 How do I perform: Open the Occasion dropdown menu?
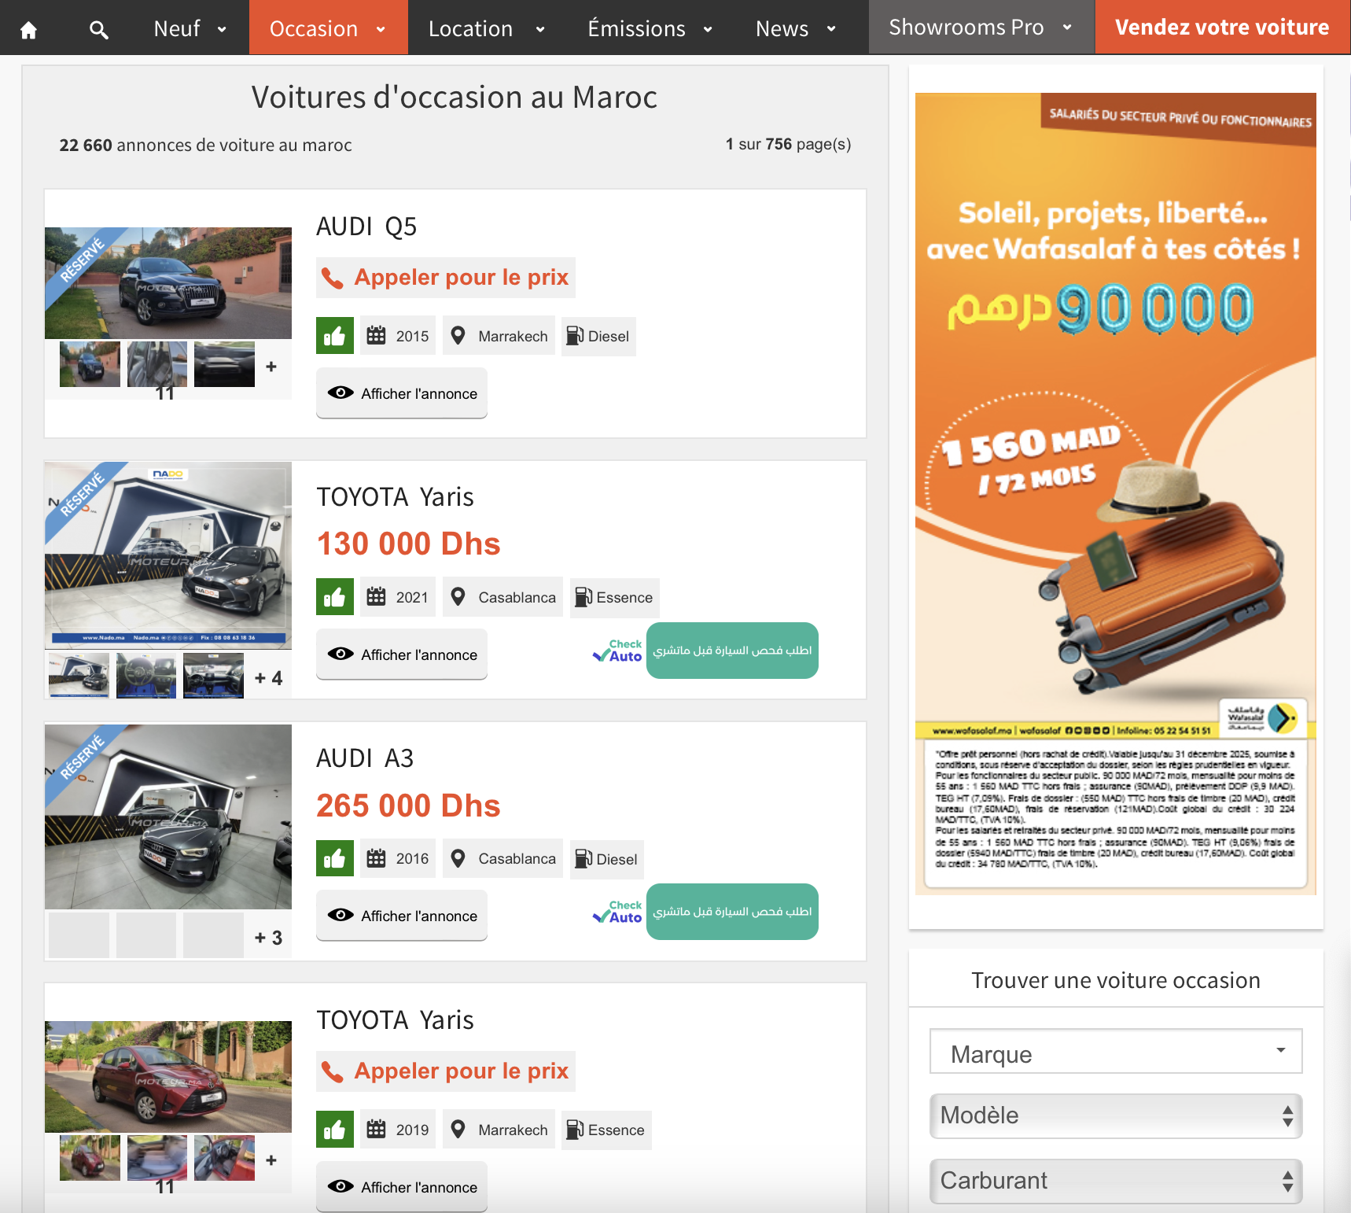(329, 28)
